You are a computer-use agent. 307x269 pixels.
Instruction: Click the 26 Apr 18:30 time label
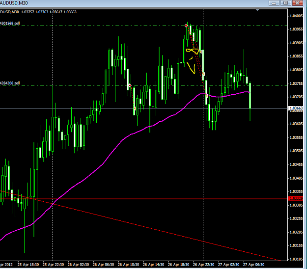coord(179,265)
